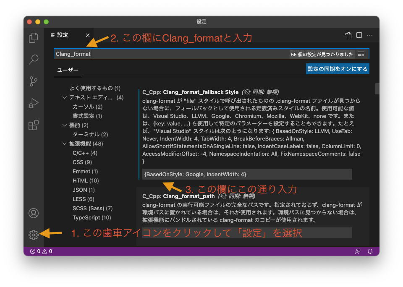
Task: Click 設定の同期をオンにする button
Action: (338, 69)
